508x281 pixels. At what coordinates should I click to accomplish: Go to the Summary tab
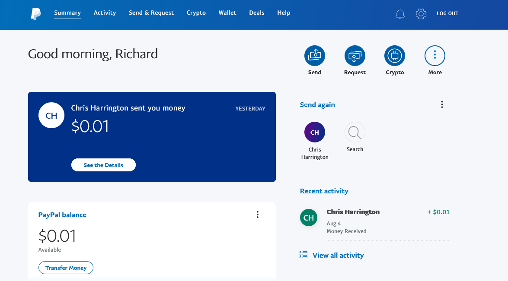tap(67, 13)
